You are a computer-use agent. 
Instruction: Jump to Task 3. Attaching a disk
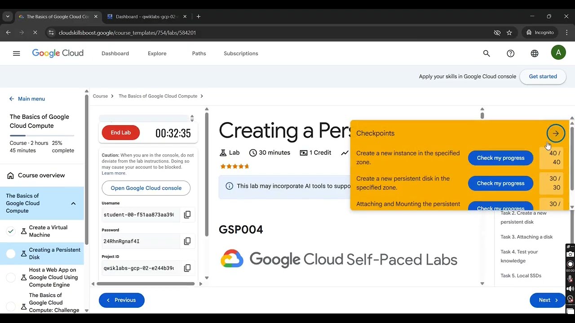(526, 237)
